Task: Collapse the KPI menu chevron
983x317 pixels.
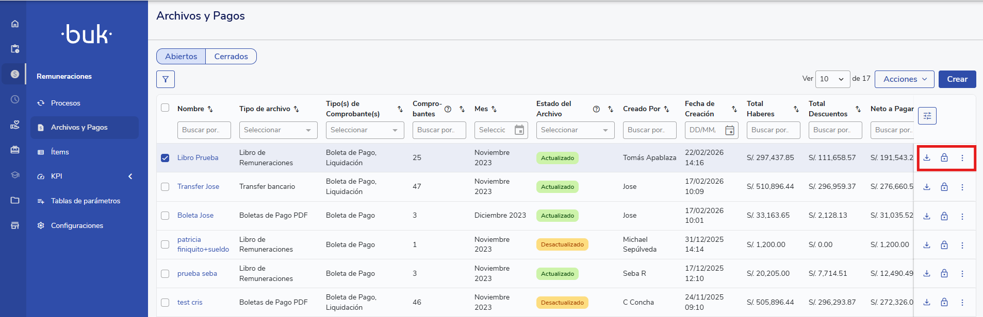Action: (x=130, y=177)
